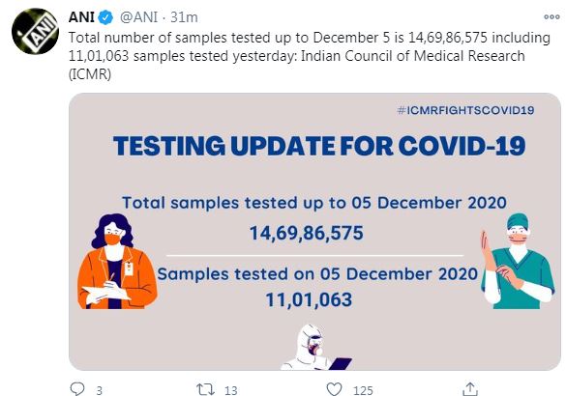Click the total figure 14,69,86,575 in image
Viewport: 566px width, 396px height.
(307, 233)
